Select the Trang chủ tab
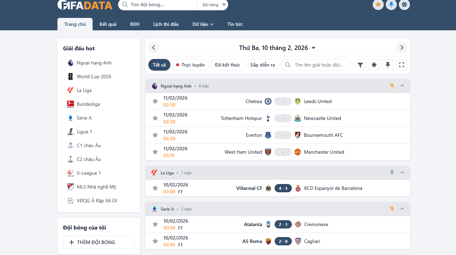456x255 pixels. pyautogui.click(x=75, y=24)
